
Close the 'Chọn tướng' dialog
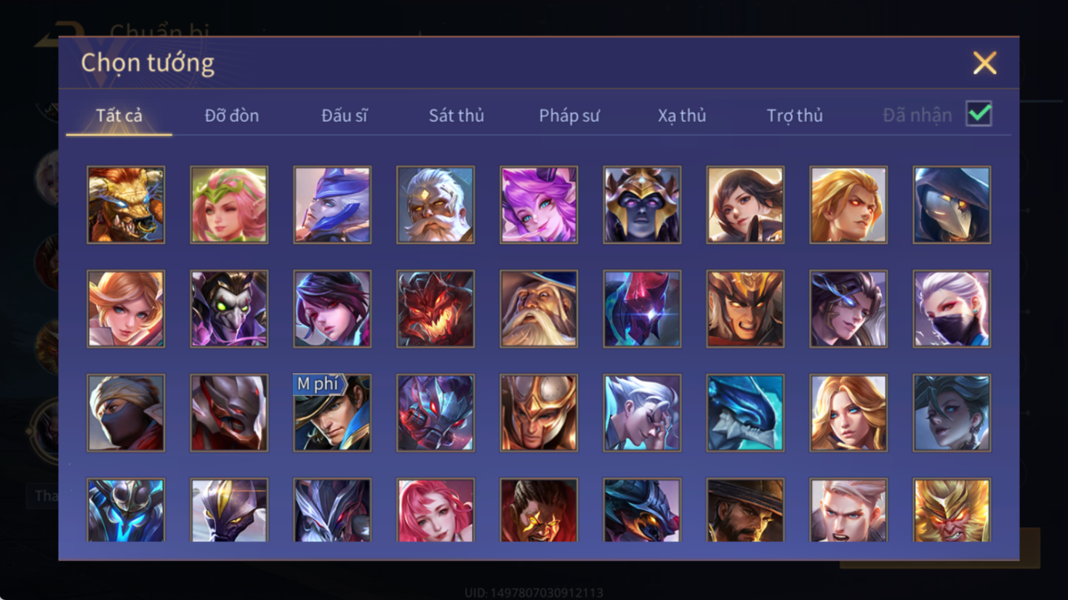[x=984, y=63]
